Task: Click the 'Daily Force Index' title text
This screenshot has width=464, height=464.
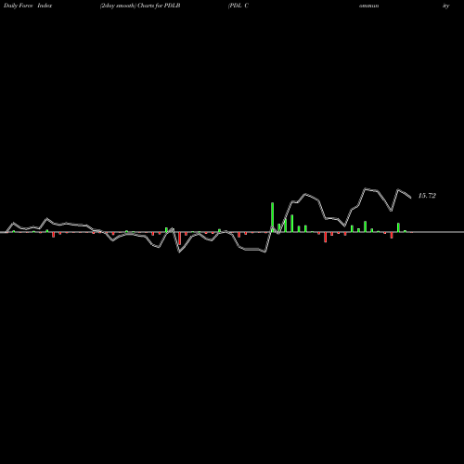Action: click(x=28, y=6)
